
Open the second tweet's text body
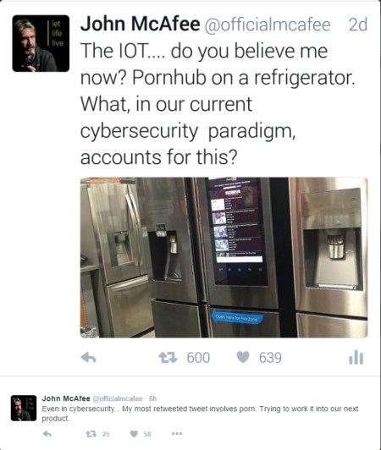[x=200, y=414]
